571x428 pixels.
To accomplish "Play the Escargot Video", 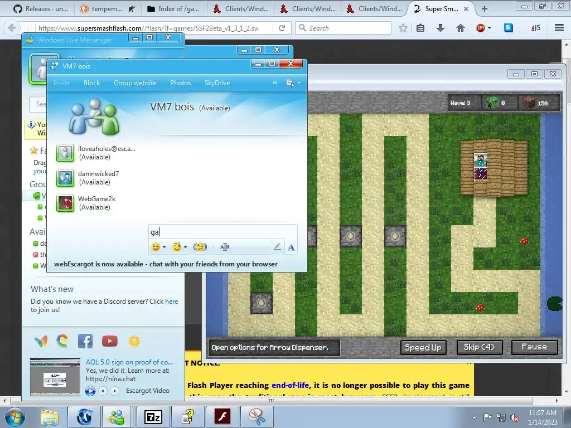I will click(90, 391).
